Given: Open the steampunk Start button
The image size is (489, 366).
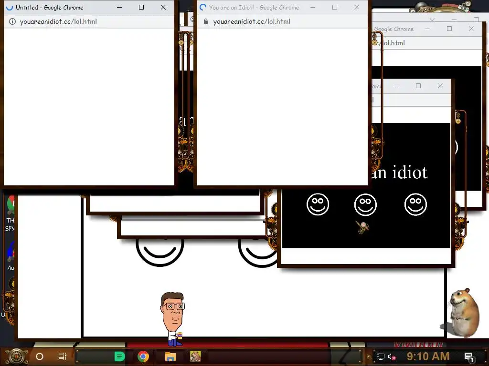Looking at the screenshot, I should 16,356.
